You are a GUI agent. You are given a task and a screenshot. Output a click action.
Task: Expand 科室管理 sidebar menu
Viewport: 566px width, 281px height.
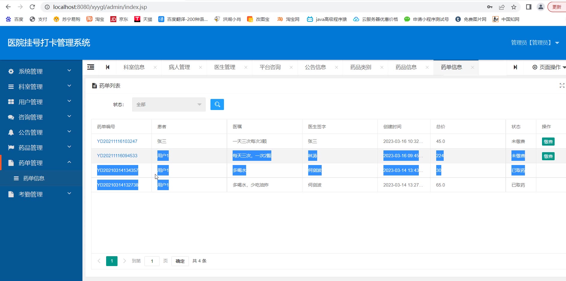point(41,86)
